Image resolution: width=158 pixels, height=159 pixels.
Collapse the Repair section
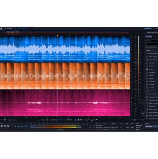pos(148,50)
